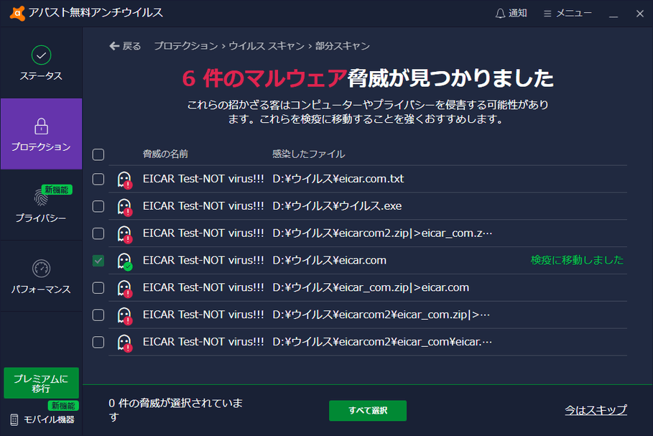Click the 検疫に移動しました status text

coord(577,260)
